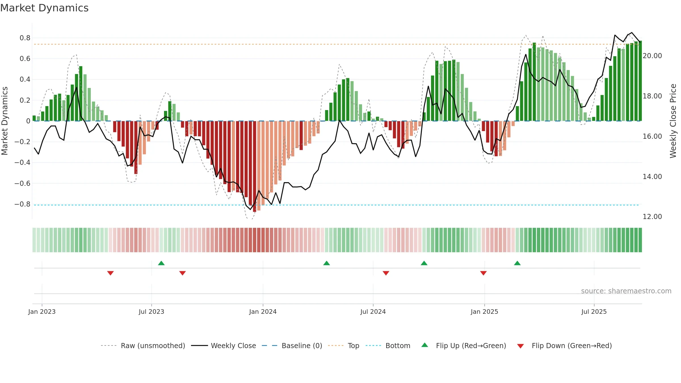Click the red triangle icon in legend

520,346
